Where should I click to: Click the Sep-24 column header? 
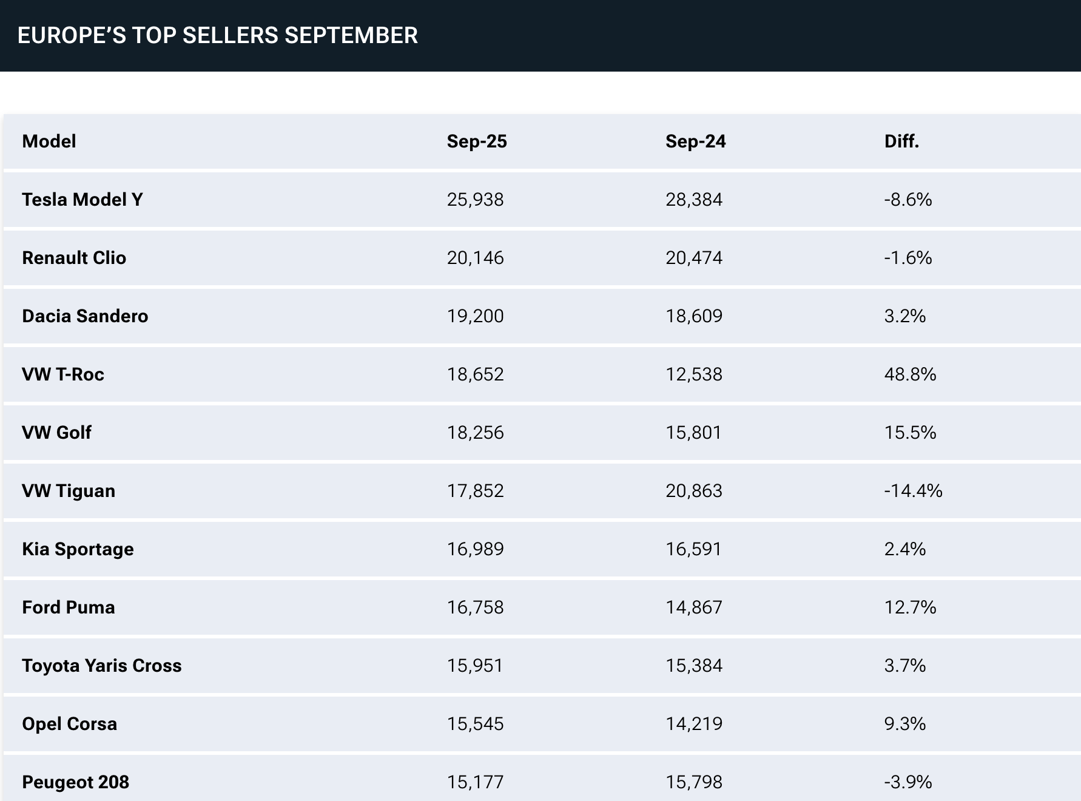coord(695,141)
